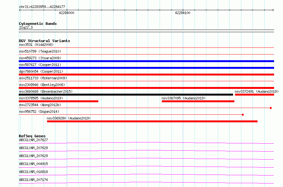
Task: Select the ABCG1|NM_207629 transcript
Action: [x=33, y=156]
